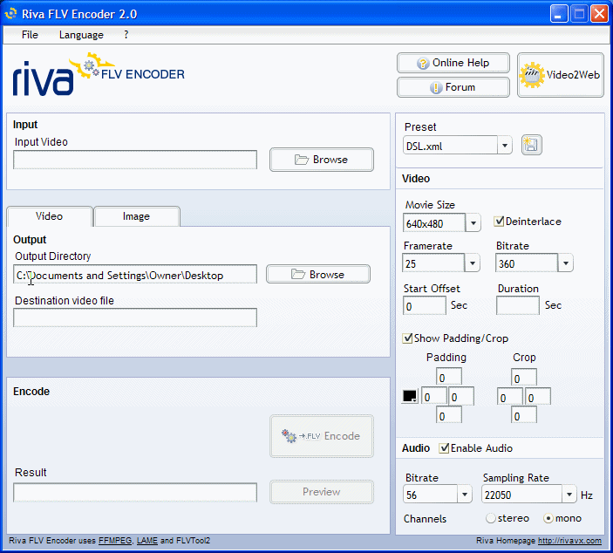
Task: Open Online Help
Action: 453,63
